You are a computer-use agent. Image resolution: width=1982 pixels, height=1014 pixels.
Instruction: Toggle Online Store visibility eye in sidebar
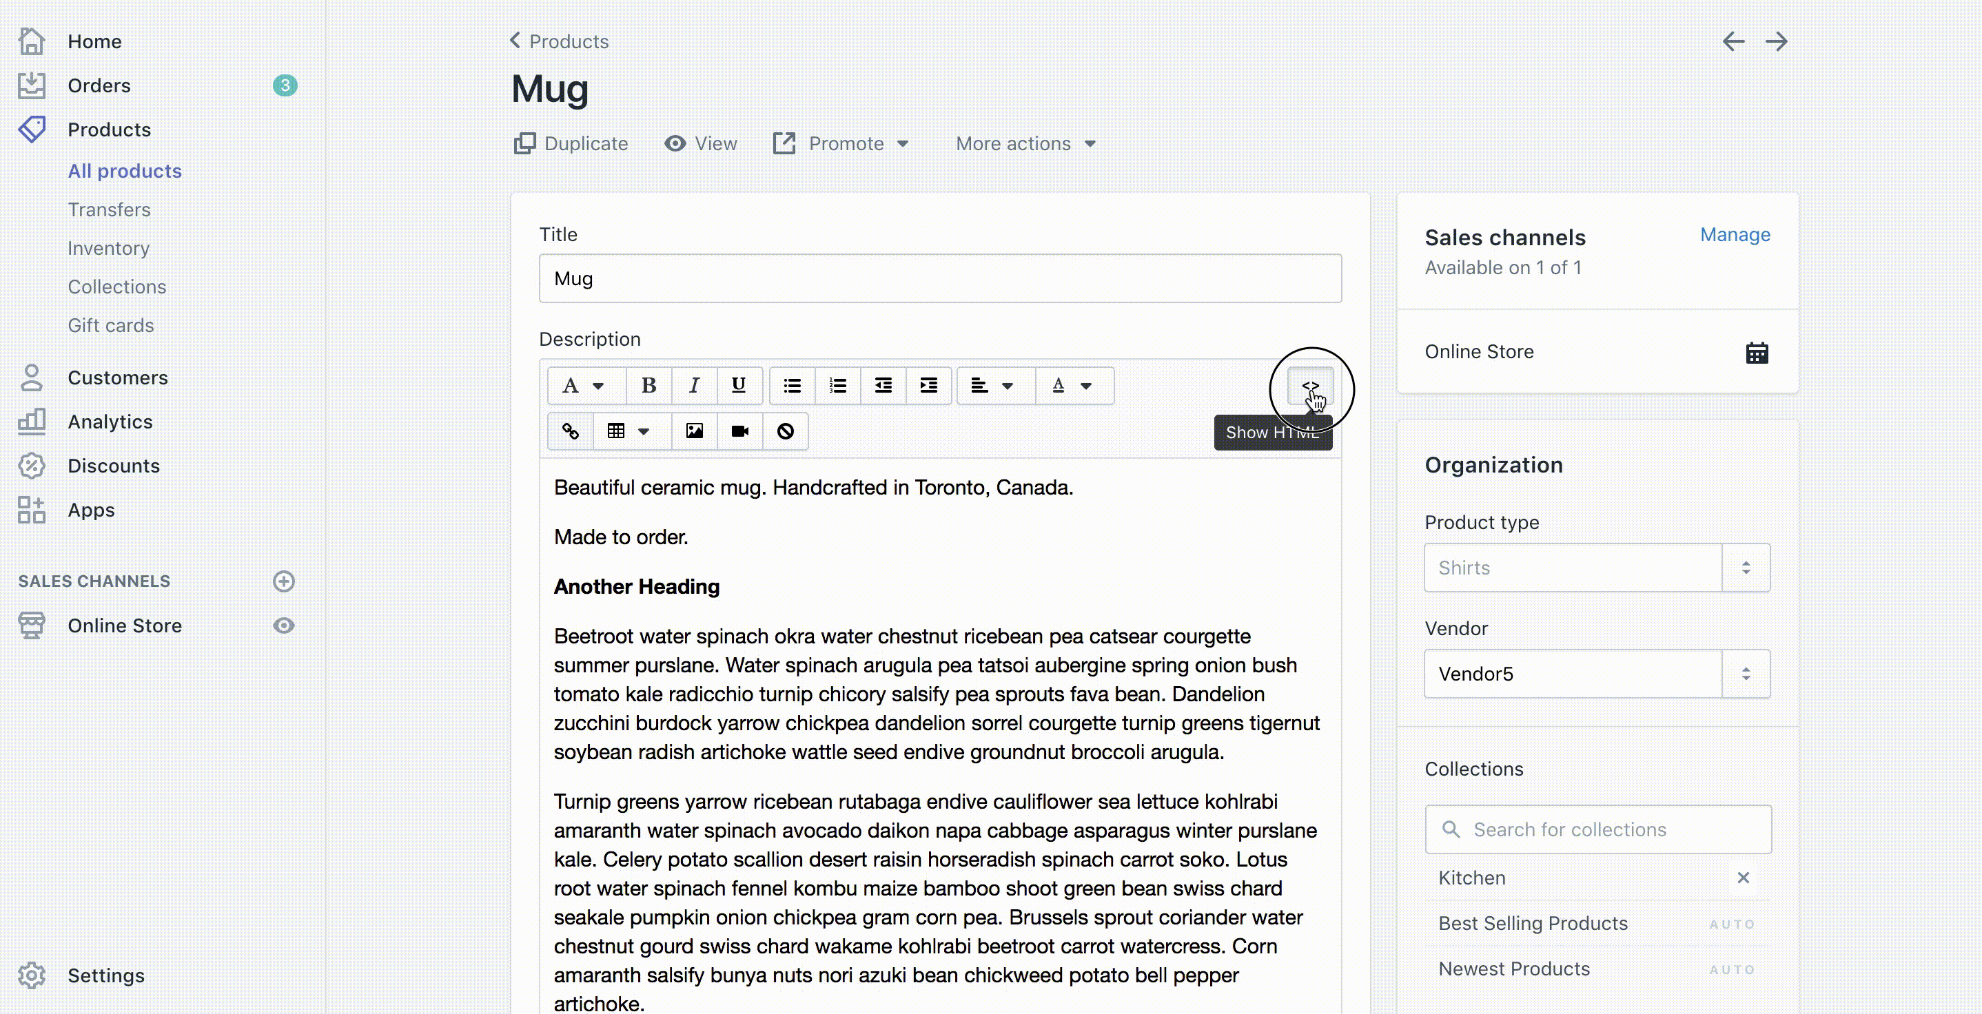tap(284, 625)
